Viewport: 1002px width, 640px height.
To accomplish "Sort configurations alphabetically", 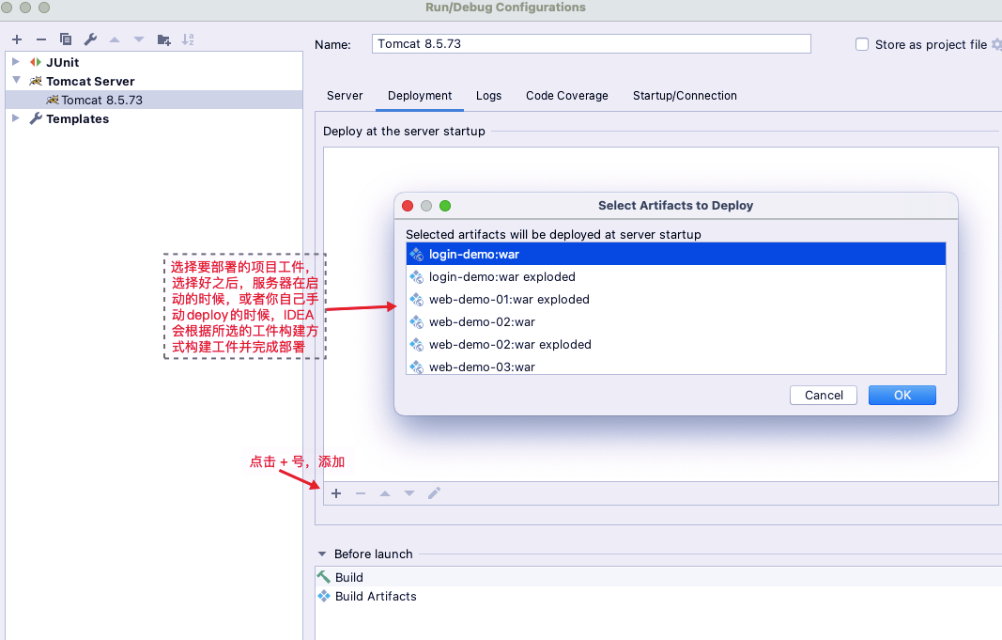I will tap(188, 39).
